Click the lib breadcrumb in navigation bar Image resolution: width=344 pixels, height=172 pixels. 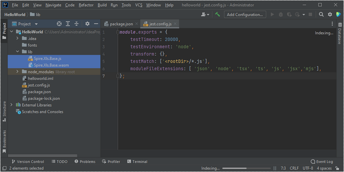(35, 15)
